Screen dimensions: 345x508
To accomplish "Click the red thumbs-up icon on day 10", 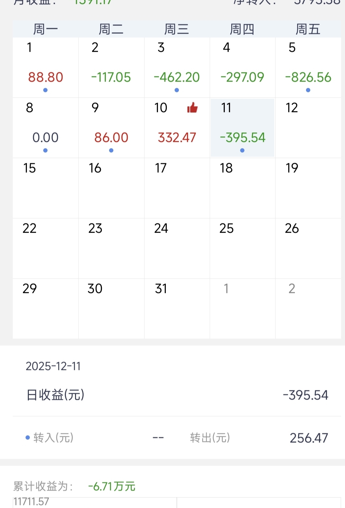I will (x=192, y=107).
